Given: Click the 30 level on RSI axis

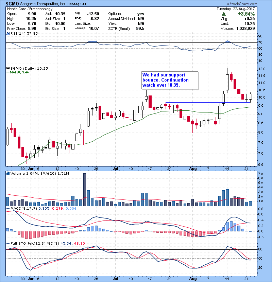Looking at the screenshot, I should 260,54.
